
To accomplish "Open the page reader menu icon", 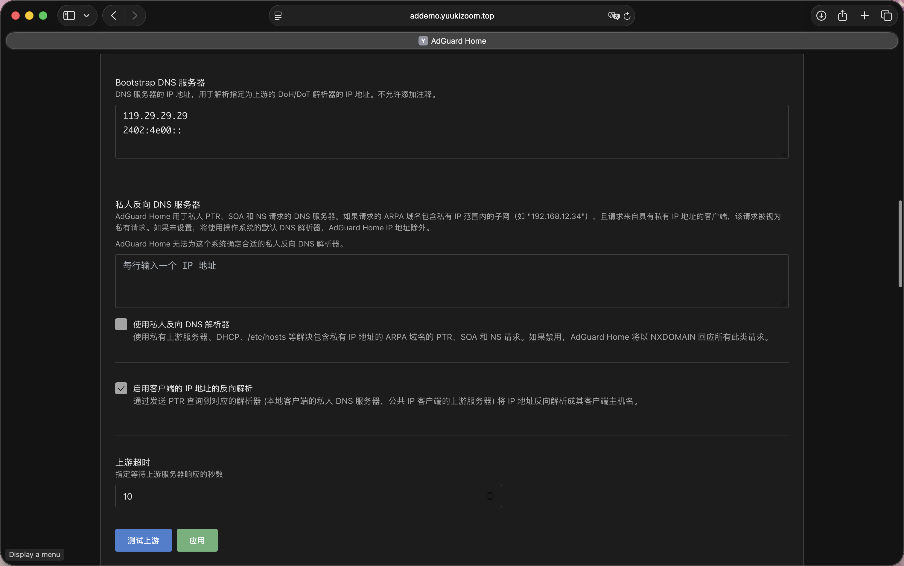I will click(278, 16).
